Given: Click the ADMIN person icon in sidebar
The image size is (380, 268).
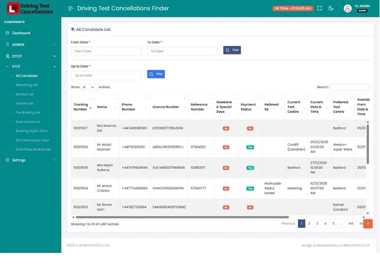Looking at the screenshot, I should [8, 45].
